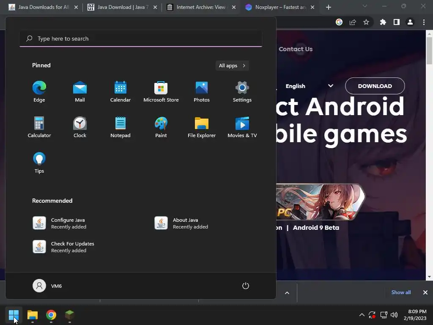This screenshot has width=433, height=325.
Task: Open the Chrome profile avatar menu
Action: click(x=410, y=22)
